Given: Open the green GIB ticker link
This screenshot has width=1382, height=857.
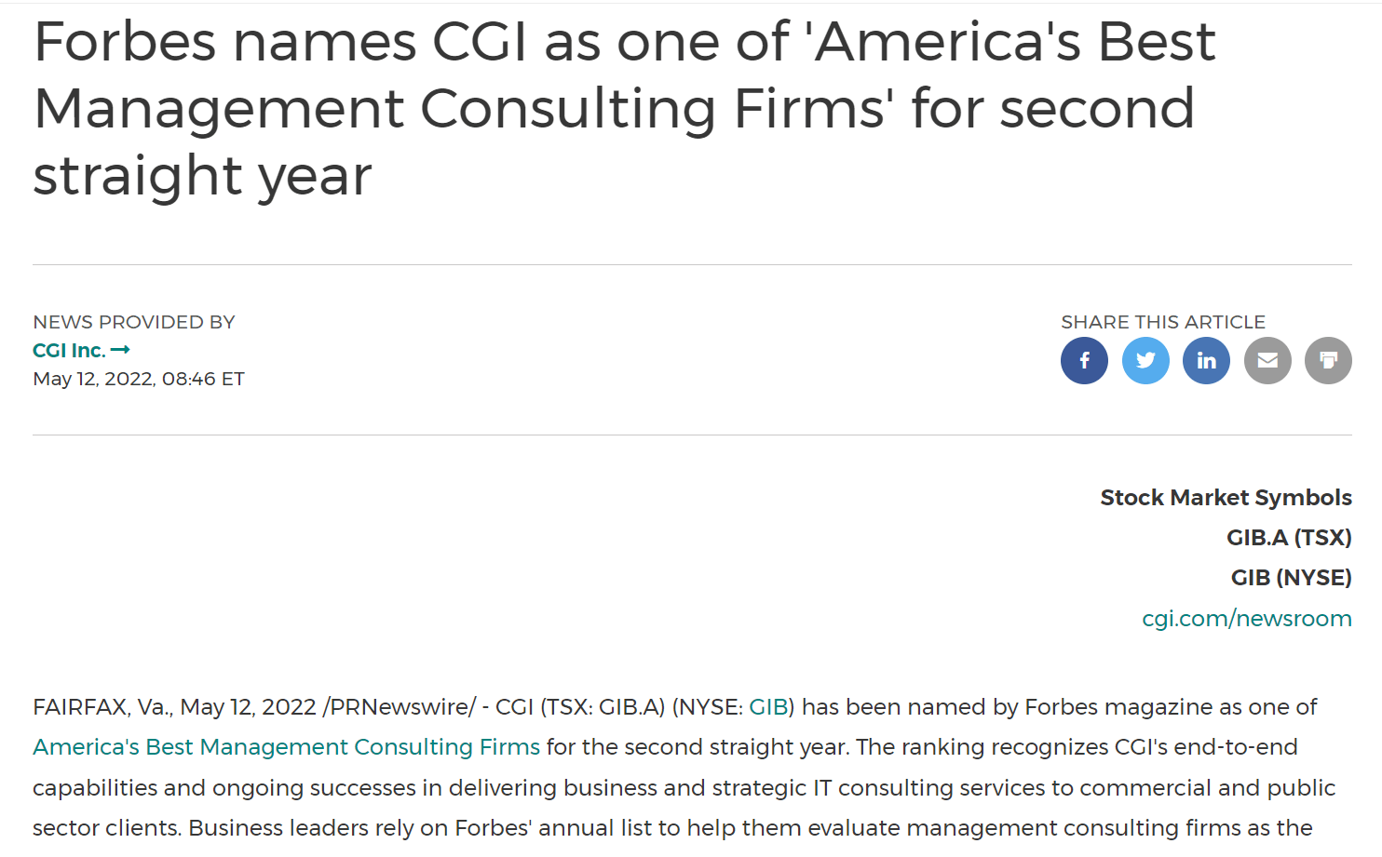Looking at the screenshot, I should 768,707.
